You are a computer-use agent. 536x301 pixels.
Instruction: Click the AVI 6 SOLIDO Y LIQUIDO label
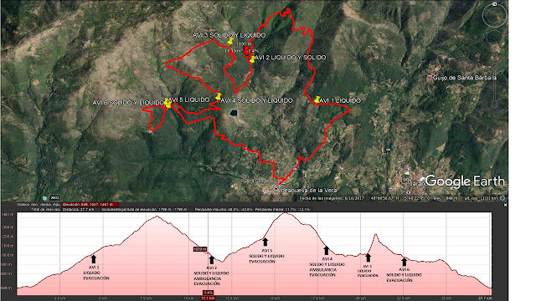(128, 103)
